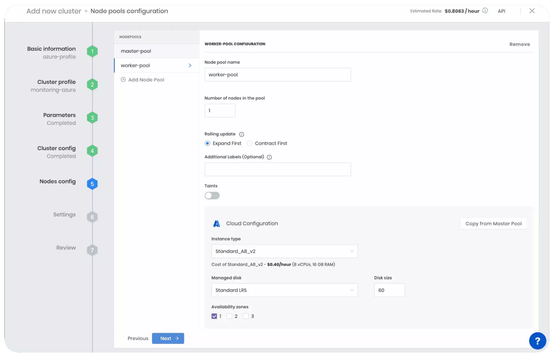Click step 6 Settings hexagon
The width and height of the screenshot is (554, 357).
92,217
